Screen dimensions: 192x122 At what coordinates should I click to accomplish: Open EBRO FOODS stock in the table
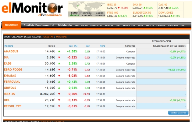click(13, 70)
